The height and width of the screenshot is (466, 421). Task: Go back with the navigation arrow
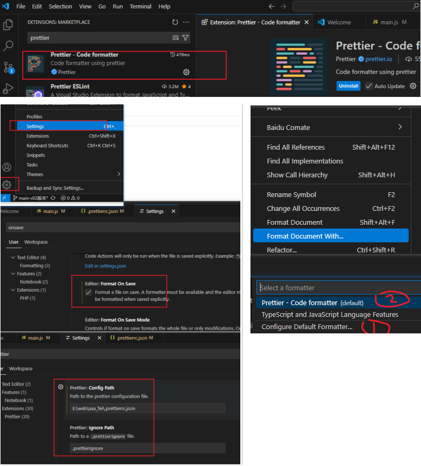pos(271,6)
